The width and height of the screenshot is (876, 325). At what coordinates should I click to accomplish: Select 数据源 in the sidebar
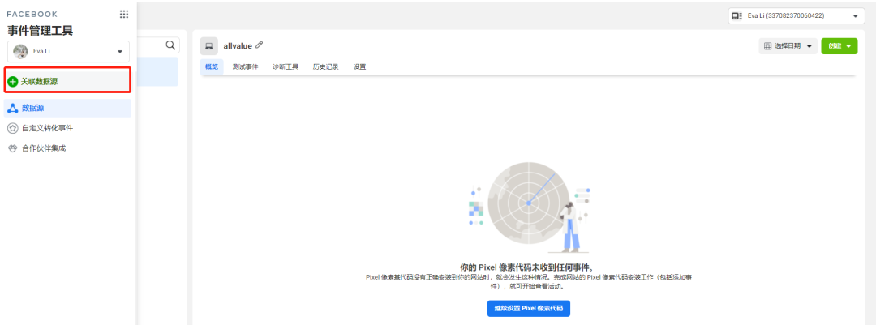(x=67, y=109)
